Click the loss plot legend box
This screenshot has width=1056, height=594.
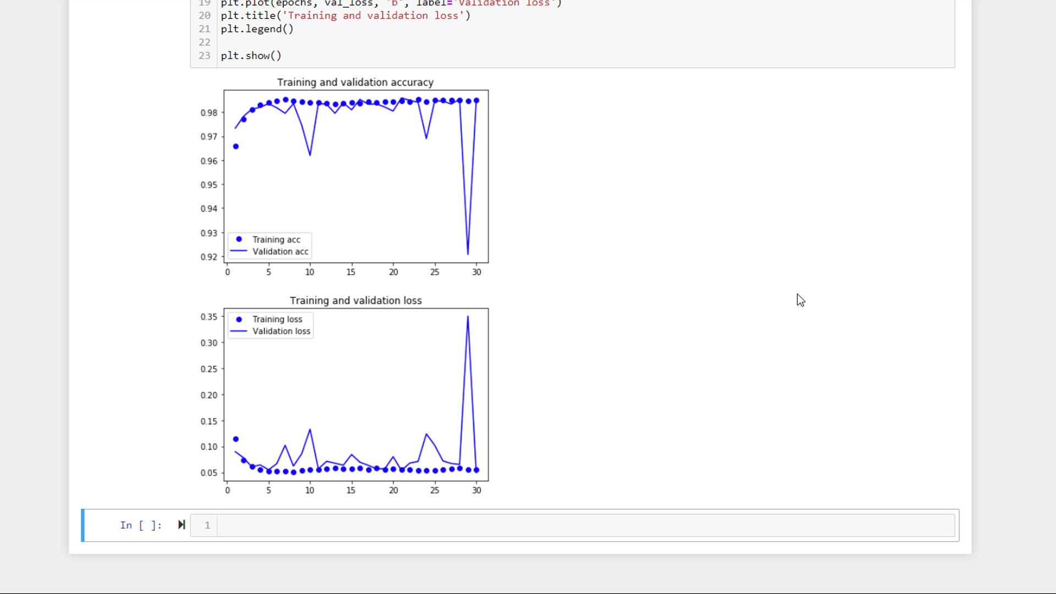pos(269,324)
